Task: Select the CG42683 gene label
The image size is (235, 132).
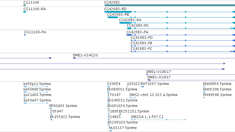Action: tap(112, 2)
